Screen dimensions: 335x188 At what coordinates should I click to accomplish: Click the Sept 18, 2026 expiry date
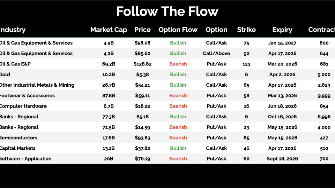(282, 159)
